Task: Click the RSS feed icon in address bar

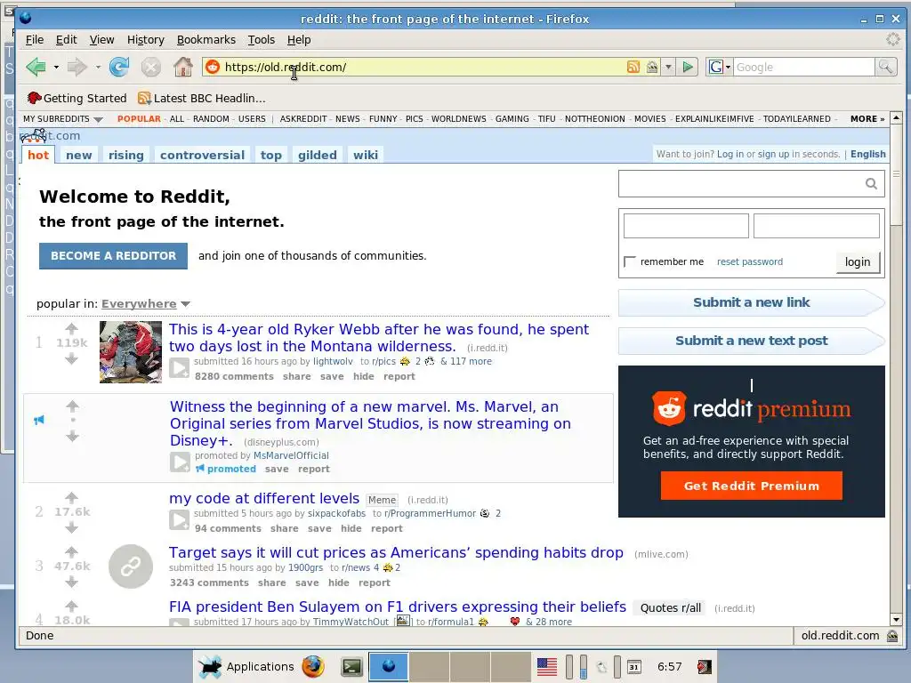Action: pos(633,67)
